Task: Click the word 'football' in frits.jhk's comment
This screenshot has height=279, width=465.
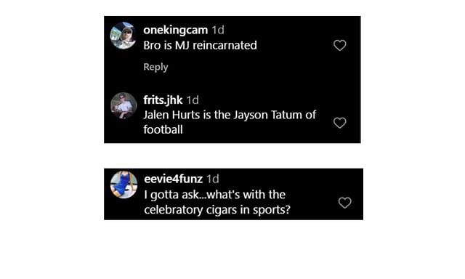Action: point(163,129)
